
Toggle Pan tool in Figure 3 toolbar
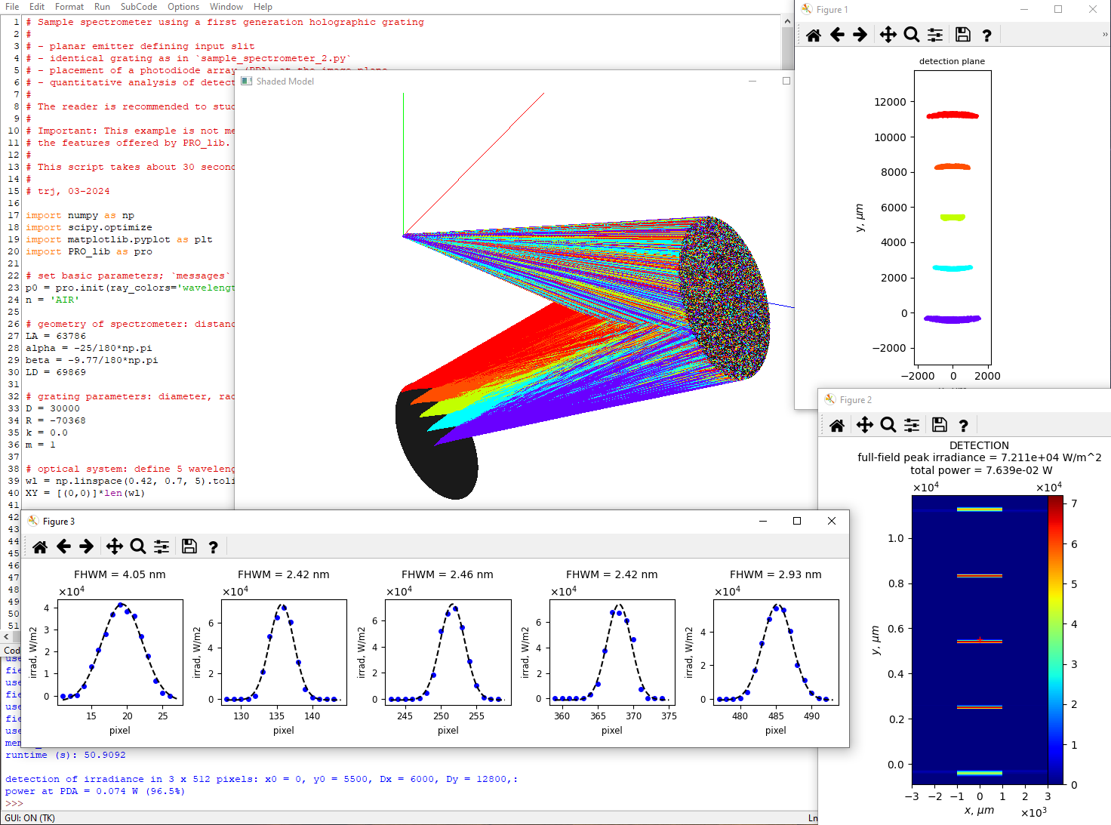coord(114,546)
